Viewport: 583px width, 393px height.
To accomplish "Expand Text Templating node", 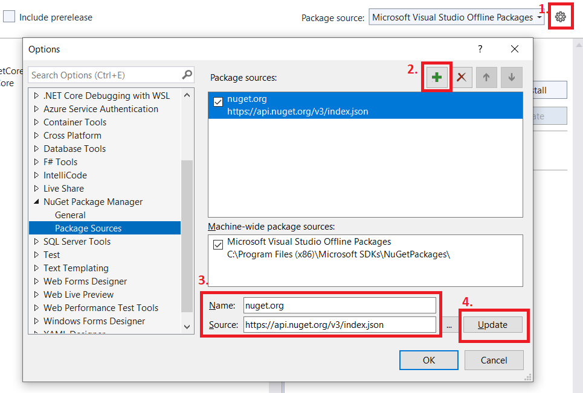I will (36, 268).
